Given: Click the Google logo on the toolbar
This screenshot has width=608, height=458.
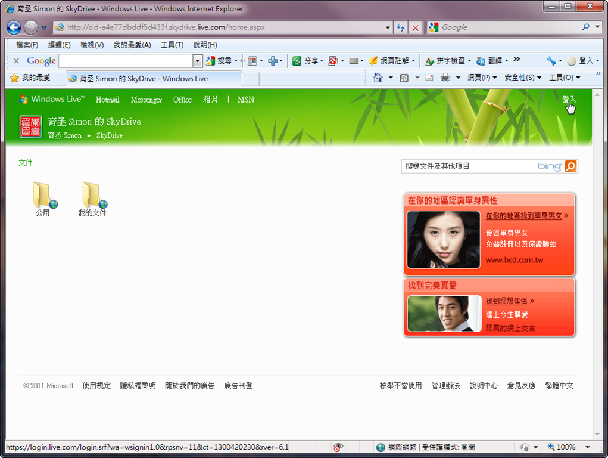Looking at the screenshot, I should coord(41,61).
